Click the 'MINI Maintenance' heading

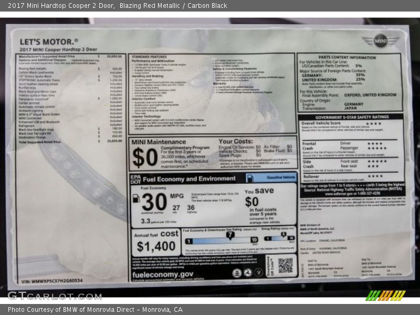[x=159, y=142]
